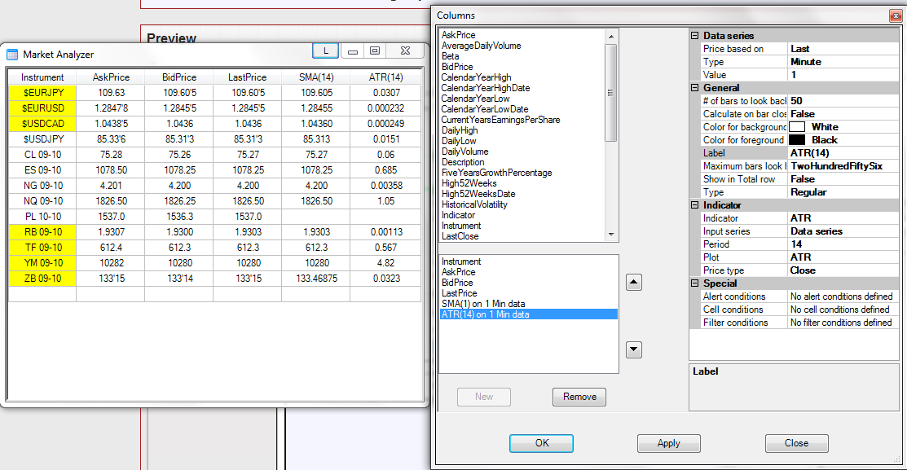
Task: Open the Price based on Last value
Action: [x=843, y=49]
